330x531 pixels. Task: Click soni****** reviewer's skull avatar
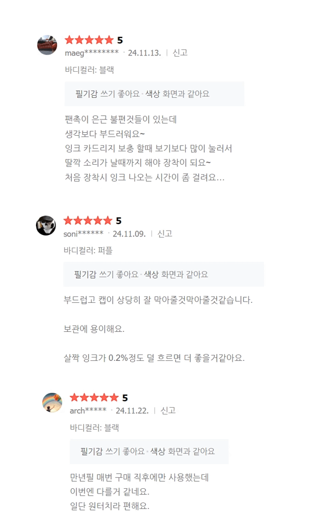pyautogui.click(x=46, y=226)
